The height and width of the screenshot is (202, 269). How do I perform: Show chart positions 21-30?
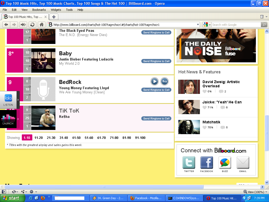[51, 138]
